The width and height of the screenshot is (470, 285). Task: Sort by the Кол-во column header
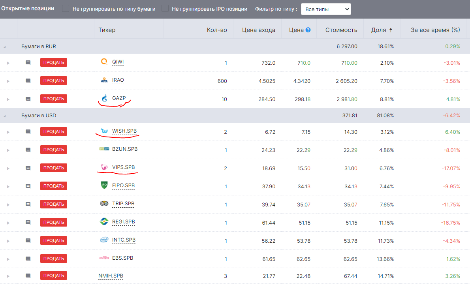click(x=217, y=30)
